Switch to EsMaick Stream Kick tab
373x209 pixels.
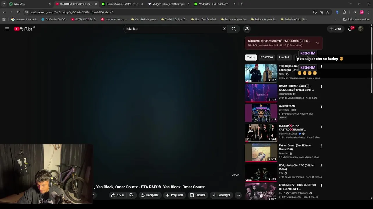[122, 4]
